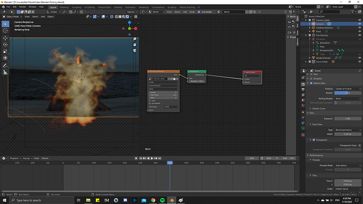
Task: Open the Hilbert Spiral tile order dropdown
Action: (348, 189)
